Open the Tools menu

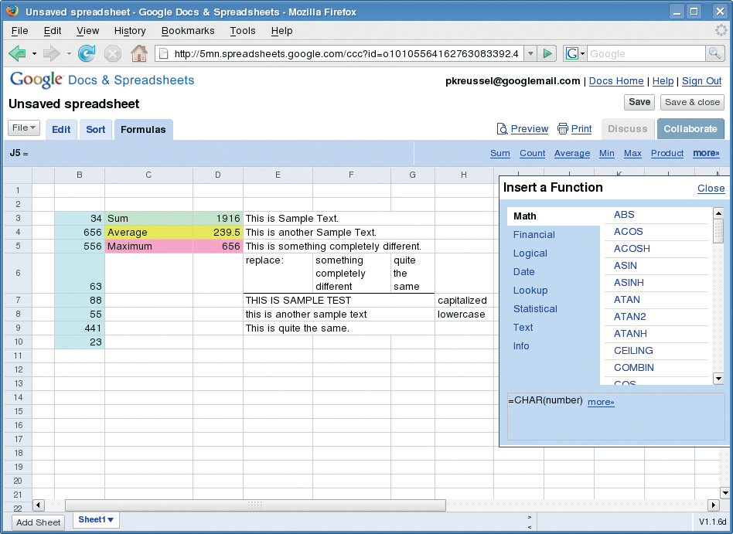click(x=243, y=31)
